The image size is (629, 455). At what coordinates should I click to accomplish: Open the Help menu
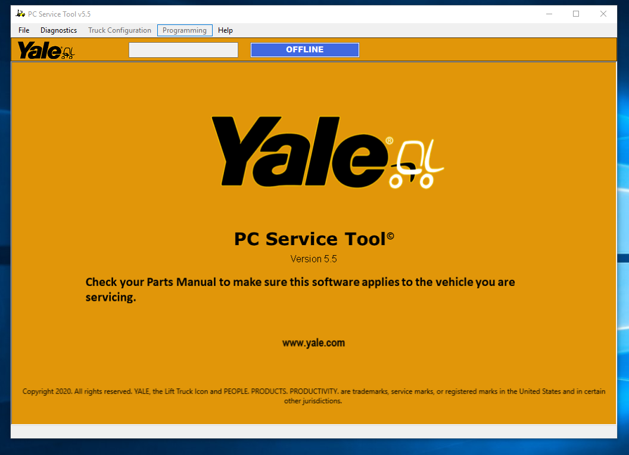pos(225,30)
